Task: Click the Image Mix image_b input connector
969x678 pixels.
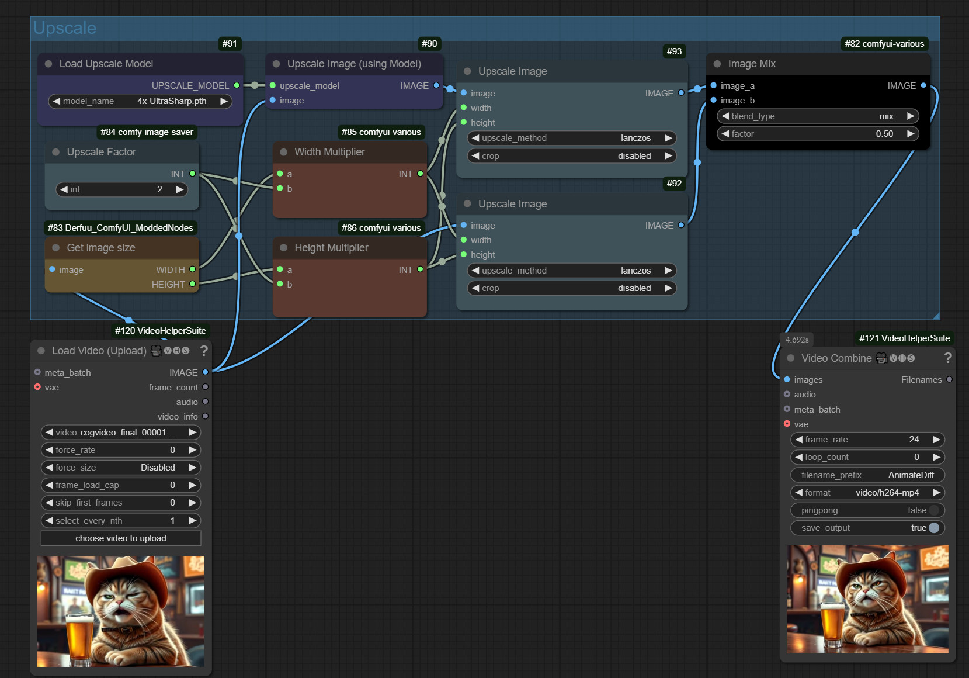Action: point(713,100)
